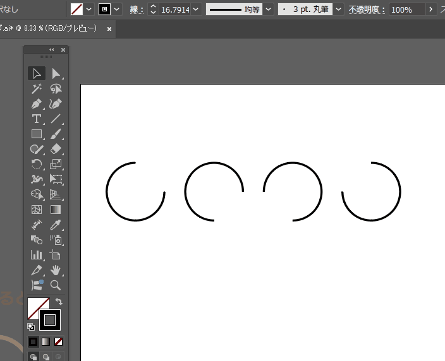Open fill color dropdown in control bar

89,9
